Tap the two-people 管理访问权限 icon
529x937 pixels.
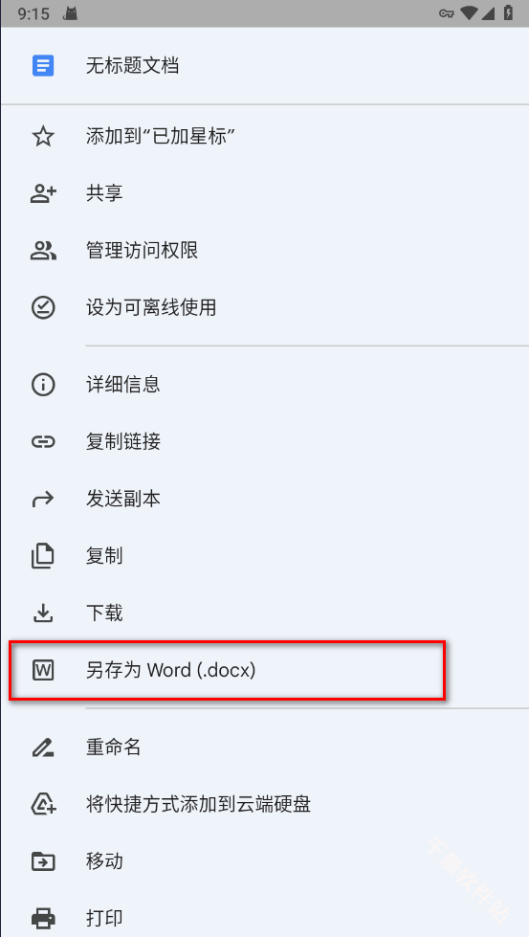[x=43, y=251]
